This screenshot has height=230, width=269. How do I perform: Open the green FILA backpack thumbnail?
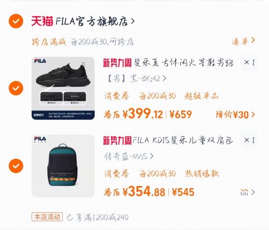(63, 166)
